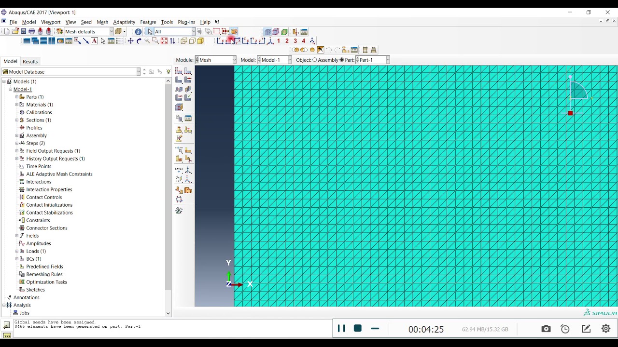618x347 pixels.
Task: Open the Model dropdown showing Model-1
Action: [274, 60]
